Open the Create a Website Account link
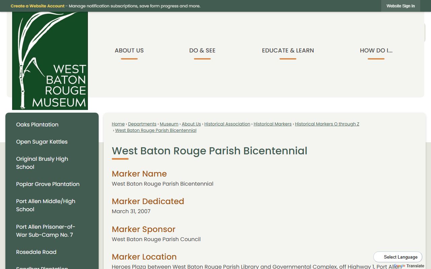 37,6
